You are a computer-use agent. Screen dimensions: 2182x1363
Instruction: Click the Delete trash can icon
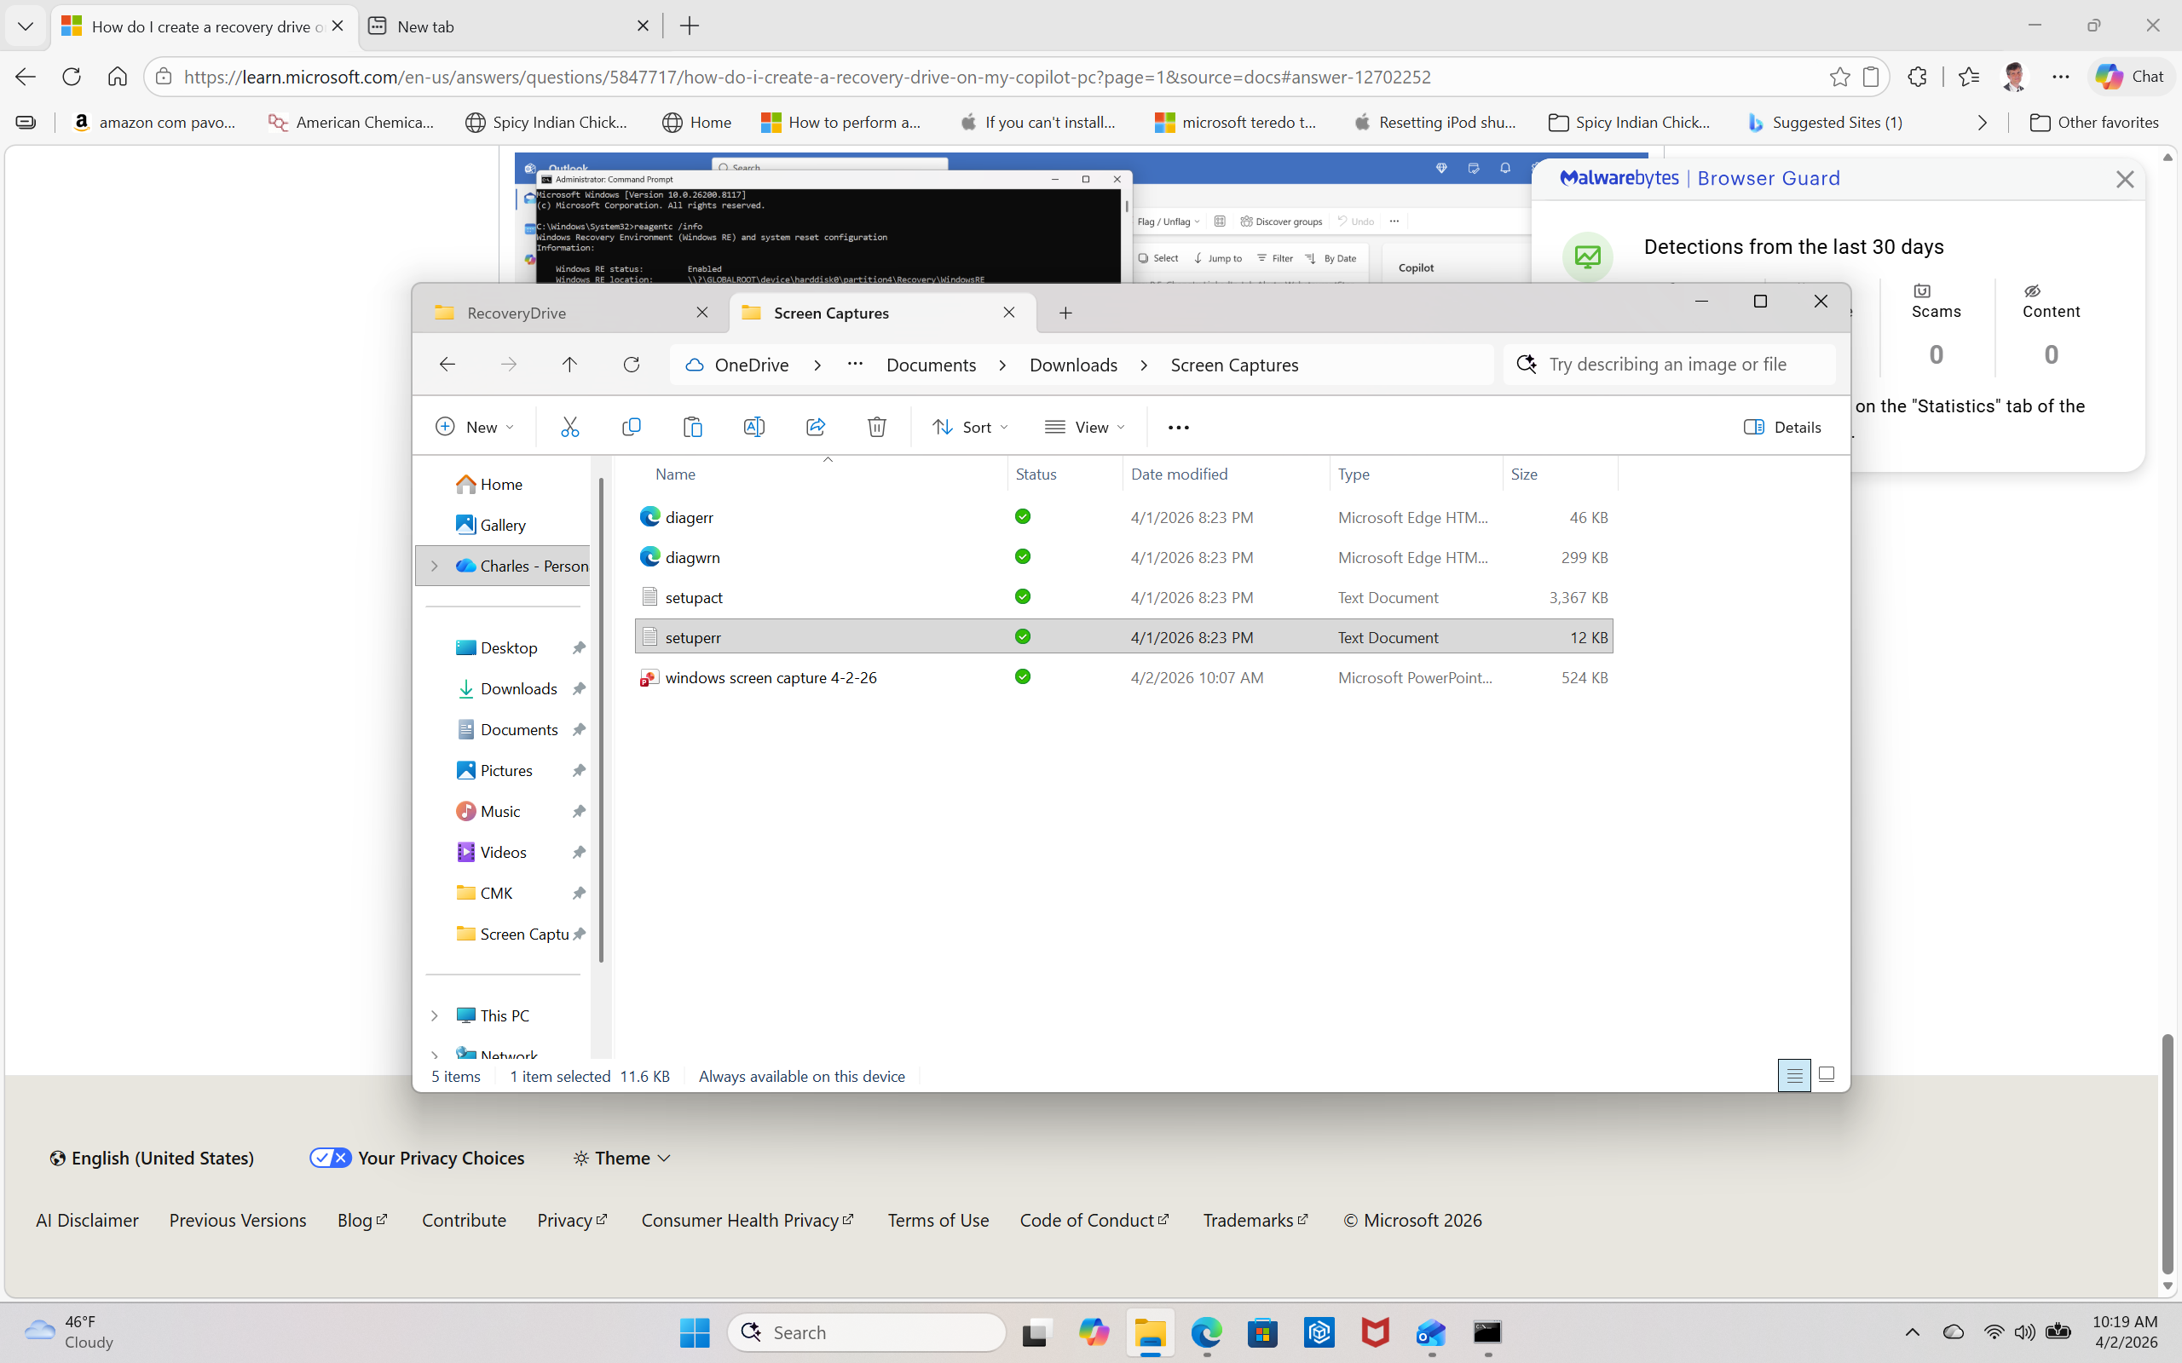pyautogui.click(x=876, y=427)
